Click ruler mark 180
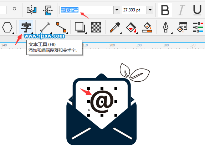This screenshot has height=168, width=205. (x=166, y=45)
